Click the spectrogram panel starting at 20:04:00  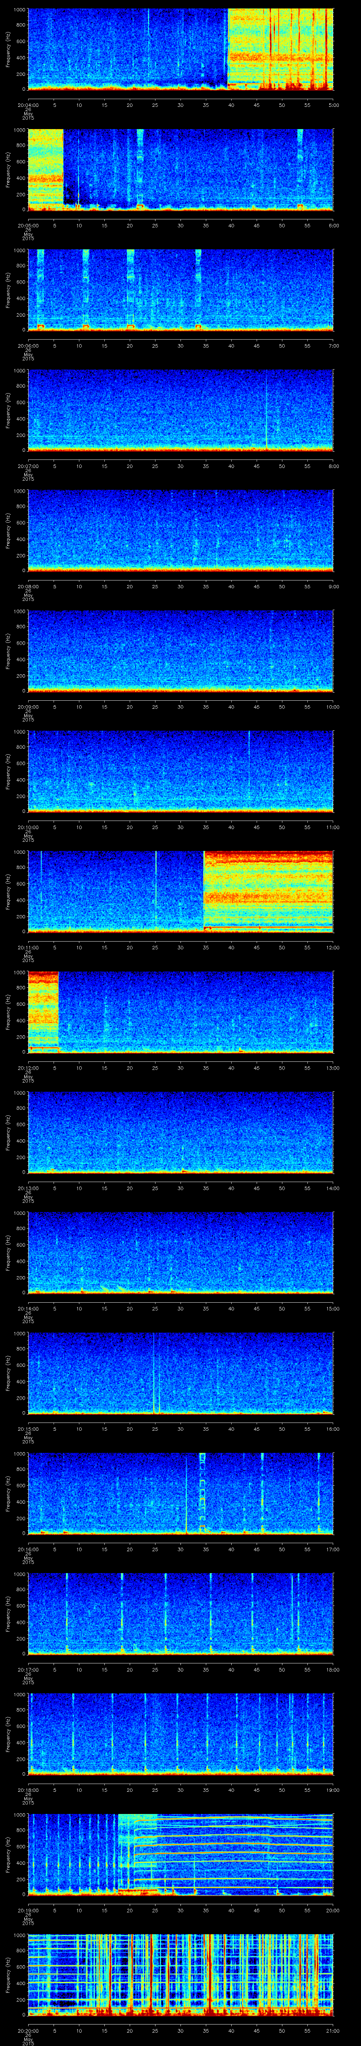pos(181,49)
